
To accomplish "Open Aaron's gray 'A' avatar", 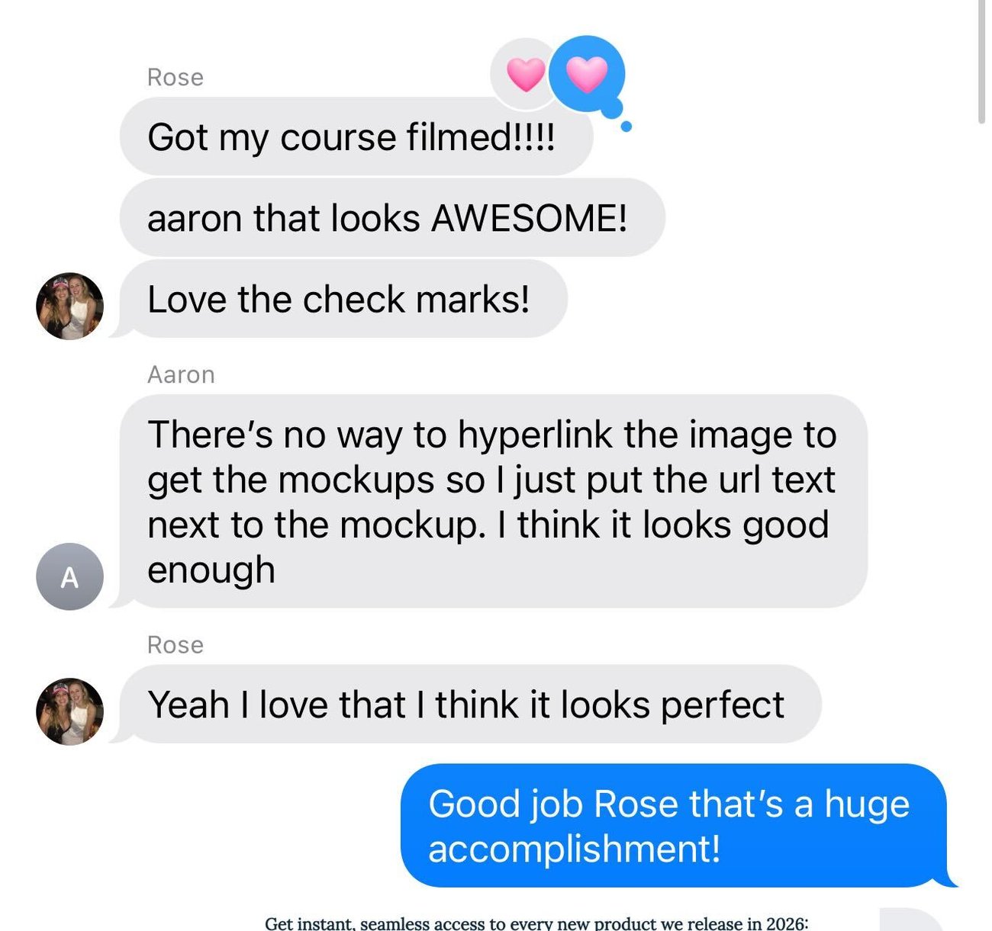I will point(69,576).
